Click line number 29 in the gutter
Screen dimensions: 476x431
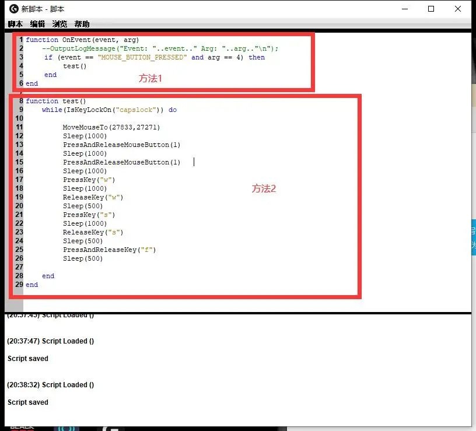pos(20,285)
